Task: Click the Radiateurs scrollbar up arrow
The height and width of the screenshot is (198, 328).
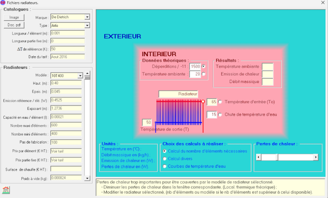Action: [x=87, y=74]
